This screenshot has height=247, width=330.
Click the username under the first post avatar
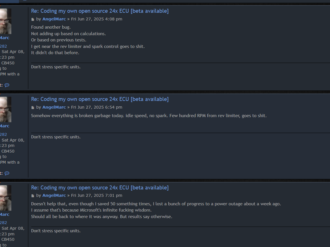coord(5,38)
